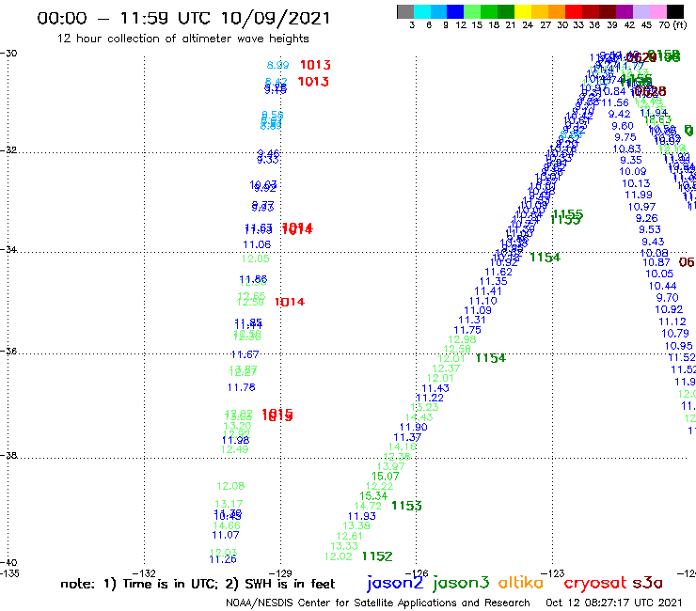This screenshot has width=696, height=611.
Task: Click the jason2 satellite legend label
Action: (395, 583)
